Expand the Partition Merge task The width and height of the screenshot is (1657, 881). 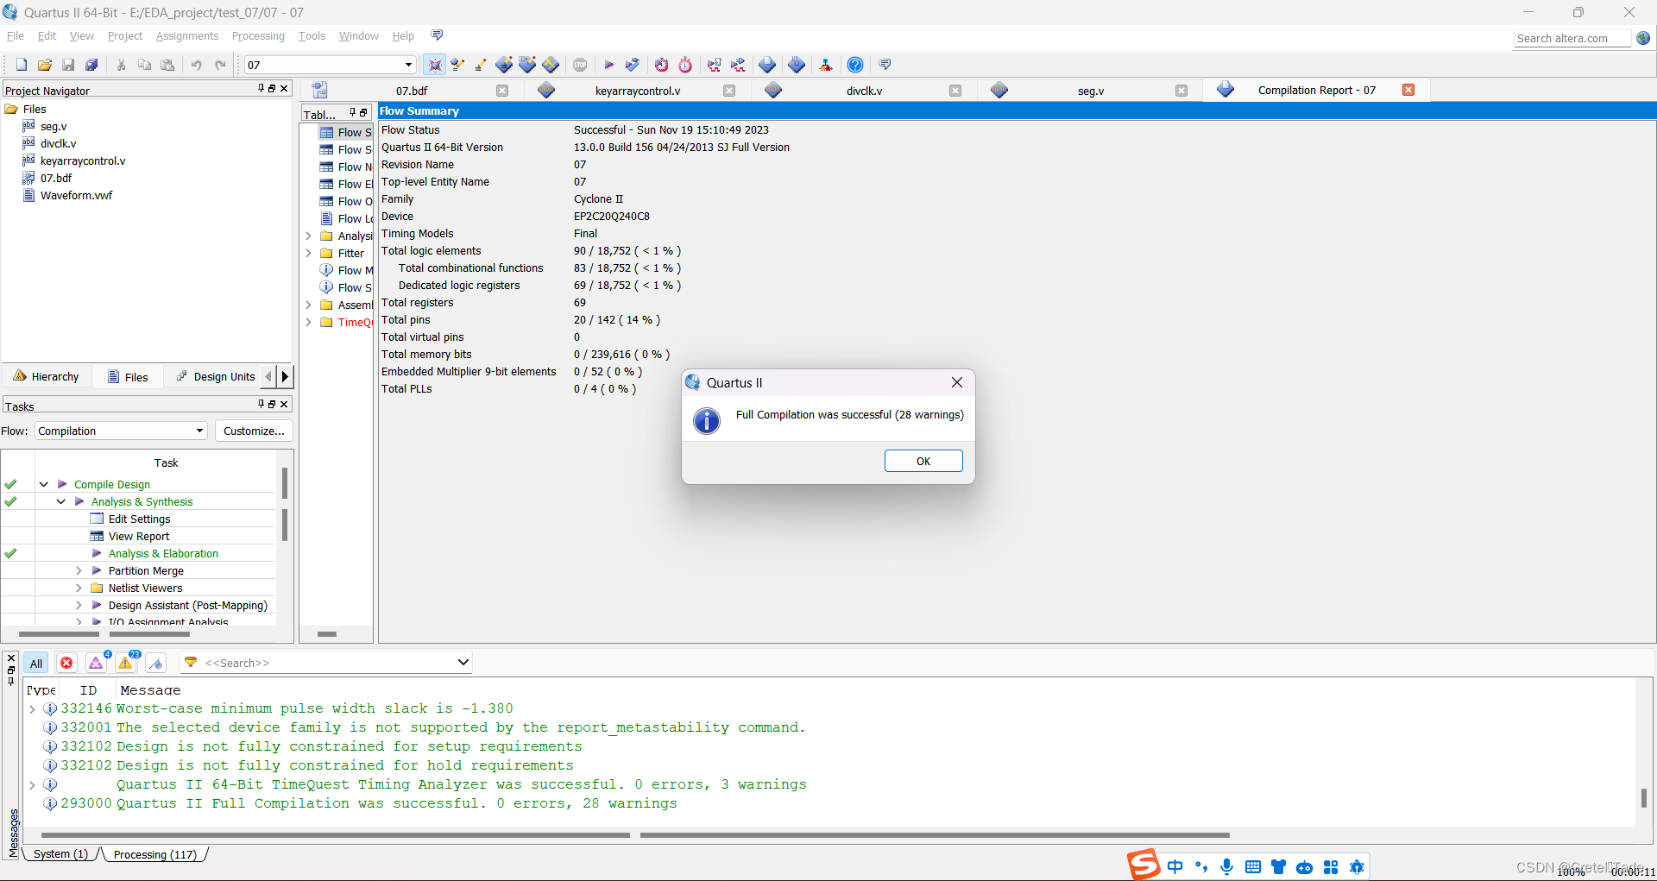coord(79,570)
